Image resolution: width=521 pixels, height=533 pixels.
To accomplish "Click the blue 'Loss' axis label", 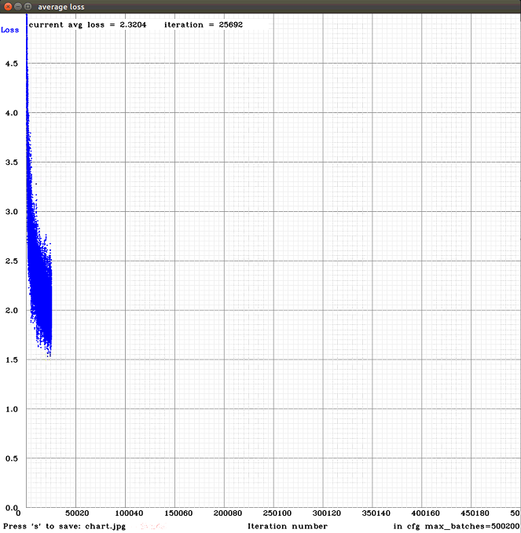I will (10, 30).
